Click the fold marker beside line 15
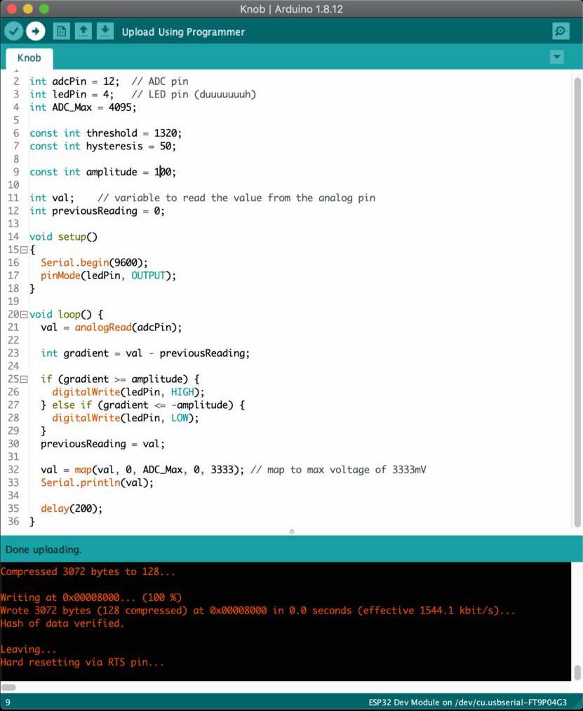 23,250
